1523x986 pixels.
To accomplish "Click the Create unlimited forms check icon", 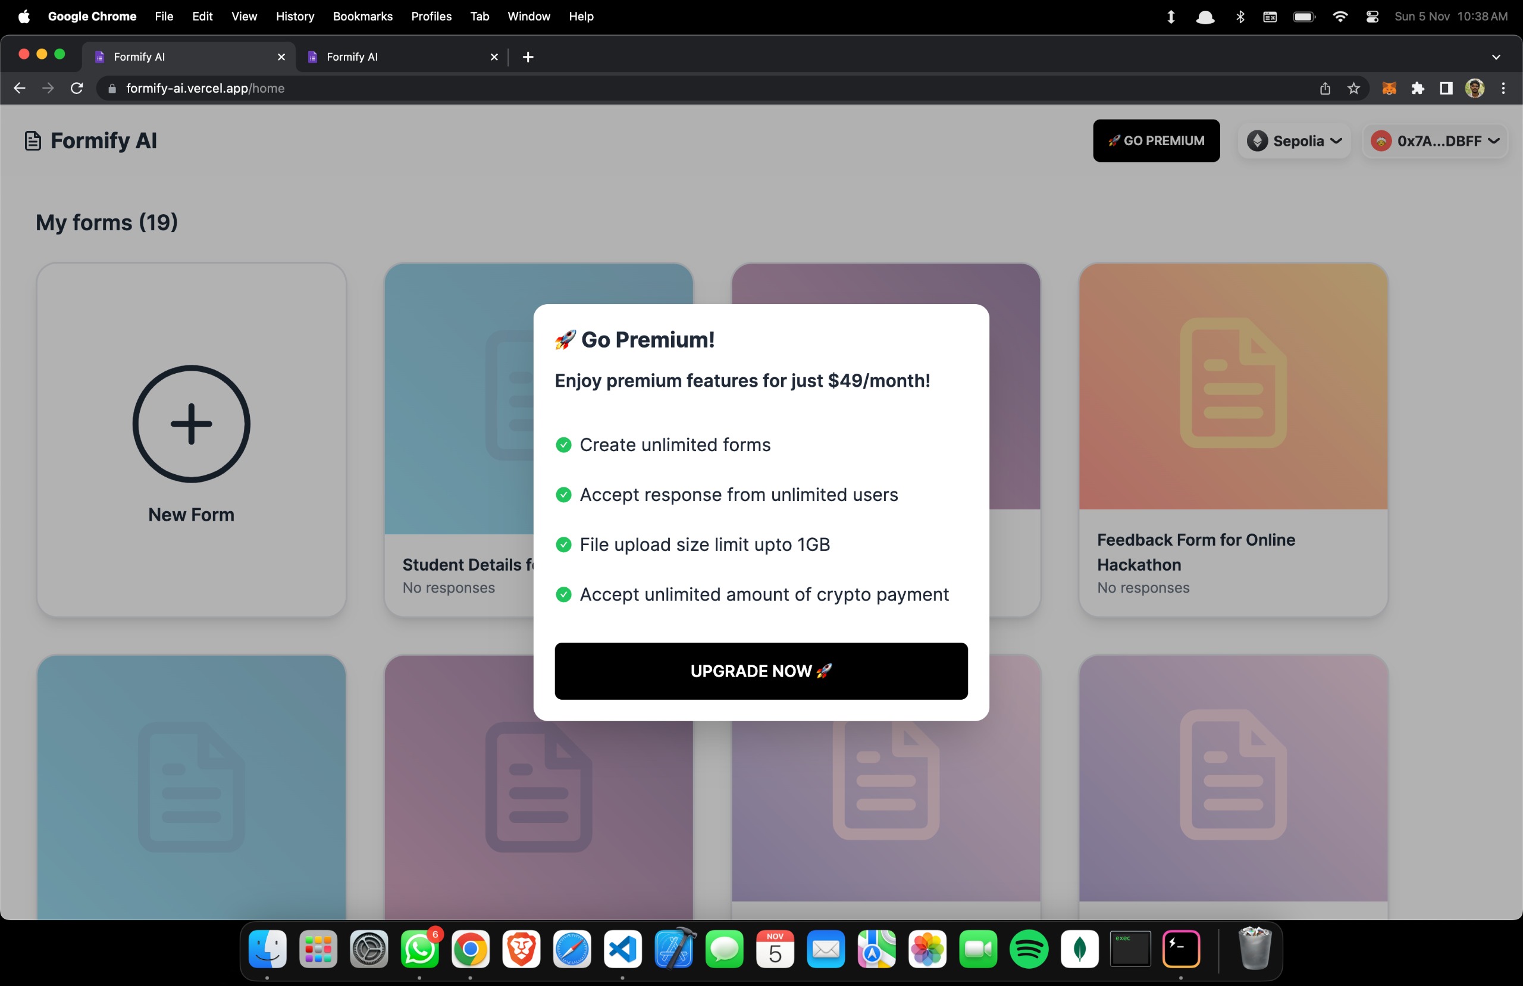I will pos(563,445).
